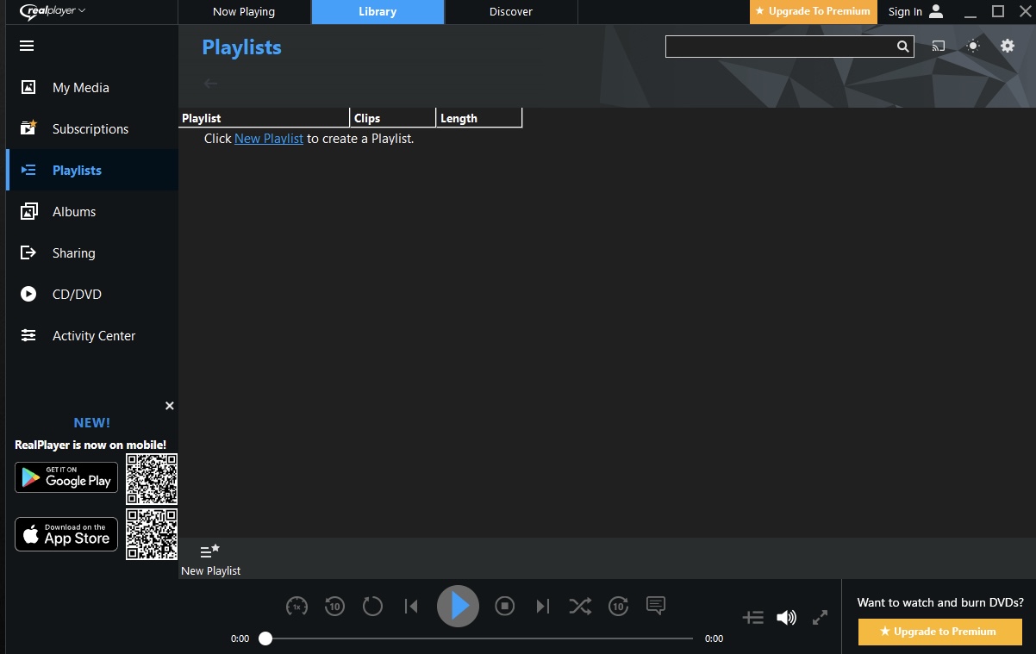Screen dimensions: 1036x654
Task: Open the CD/DVD section
Action: pos(28,294)
